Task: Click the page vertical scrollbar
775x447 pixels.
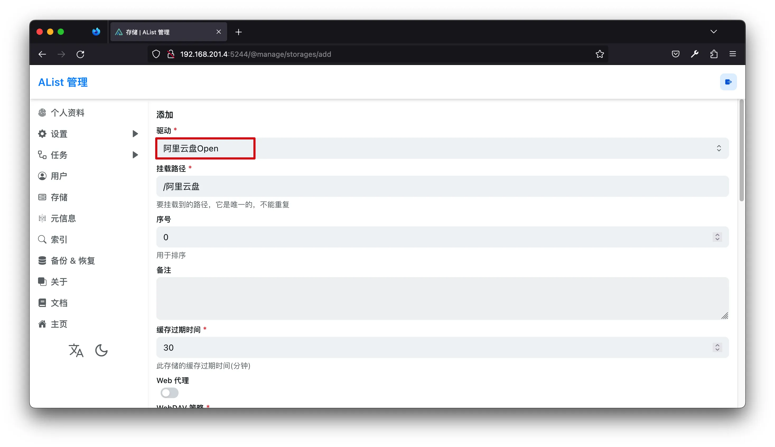Action: [x=741, y=150]
